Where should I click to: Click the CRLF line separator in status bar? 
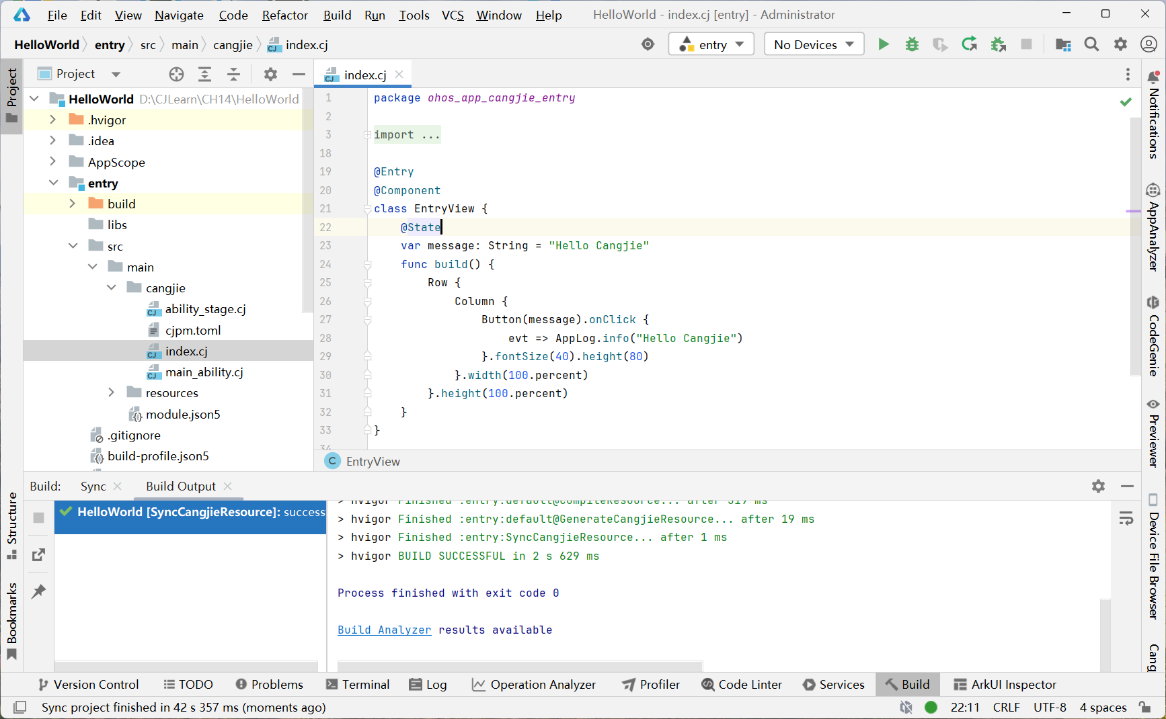[x=1006, y=707]
